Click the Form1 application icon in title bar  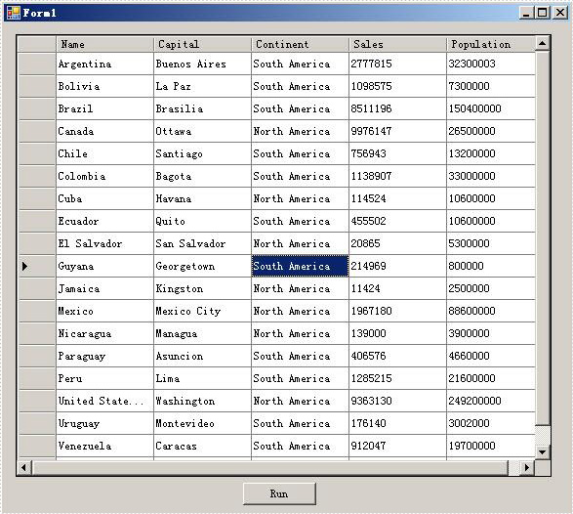(13, 13)
